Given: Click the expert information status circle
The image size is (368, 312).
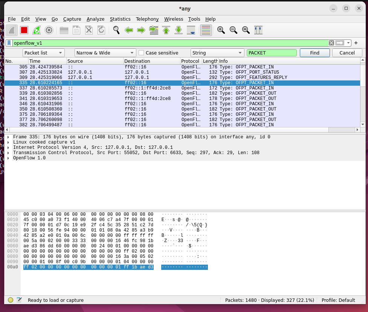Looking at the screenshot, I should 10,300.
